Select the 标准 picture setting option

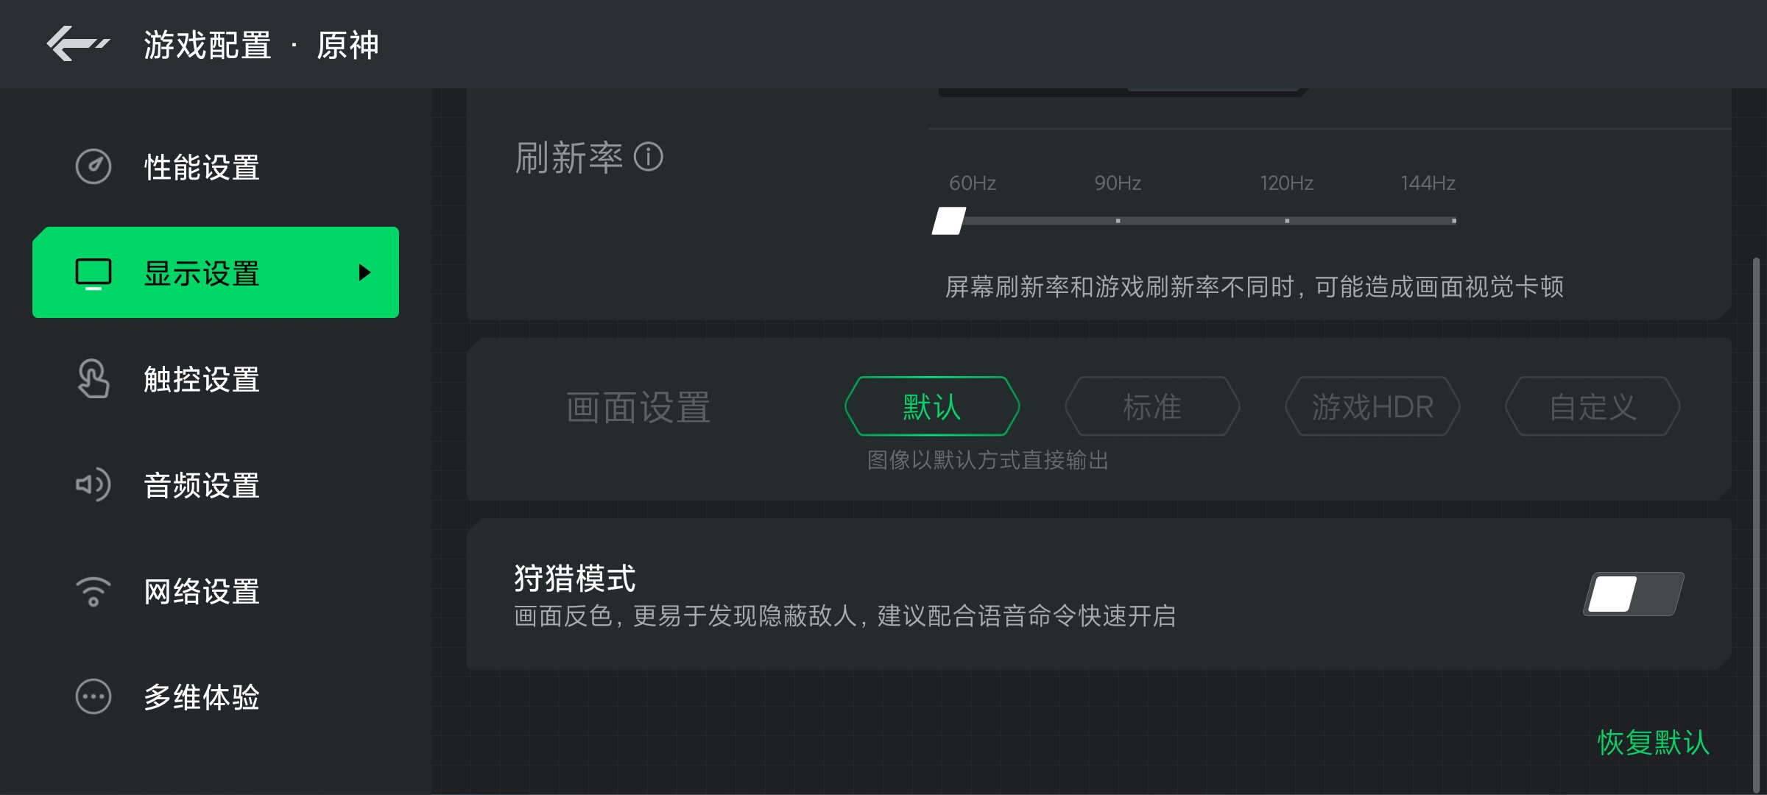tap(1152, 406)
